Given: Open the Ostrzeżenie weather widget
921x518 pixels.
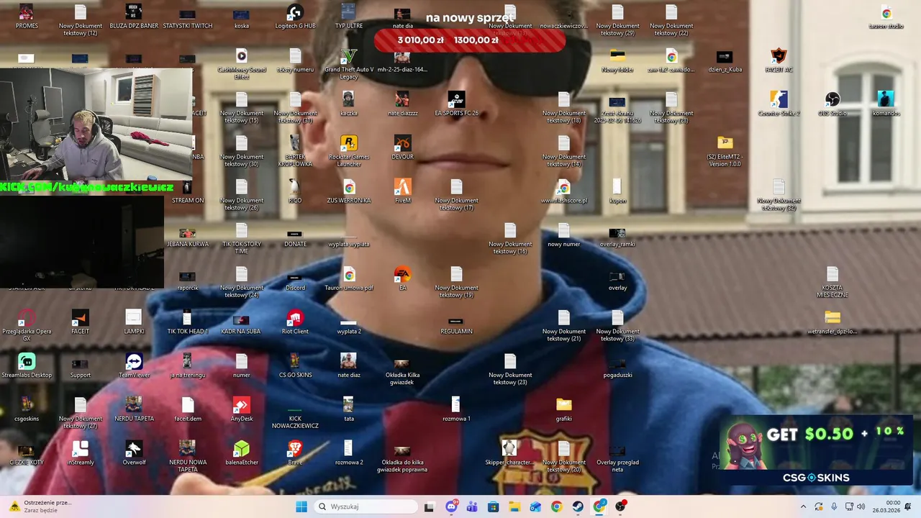Looking at the screenshot, I should [40, 506].
